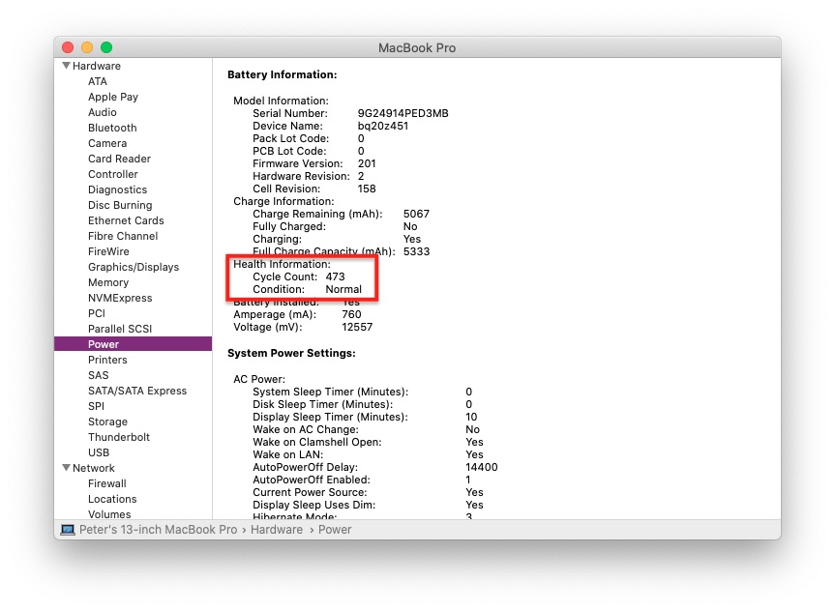Click Firmware Version value 201
Screen dimensions: 835x611
[x=367, y=163]
